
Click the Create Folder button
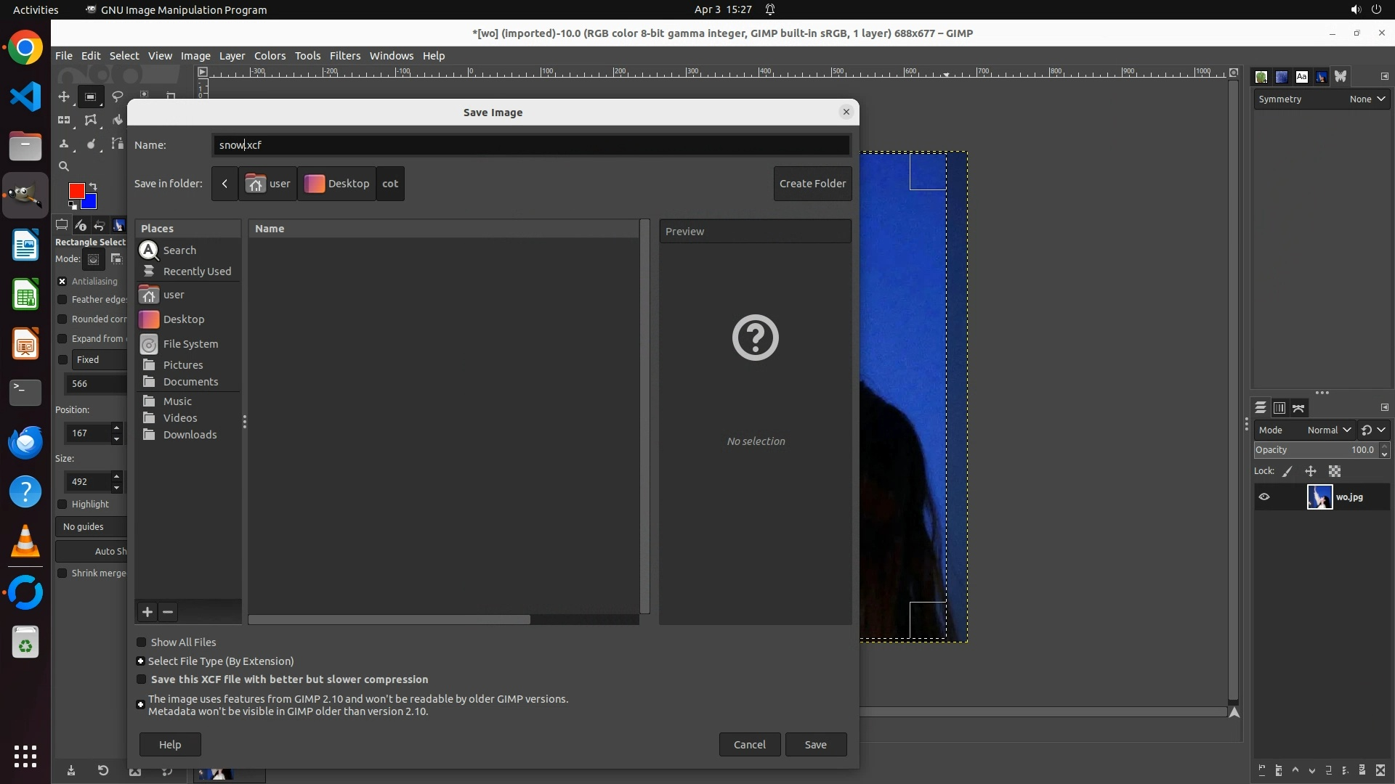812,184
